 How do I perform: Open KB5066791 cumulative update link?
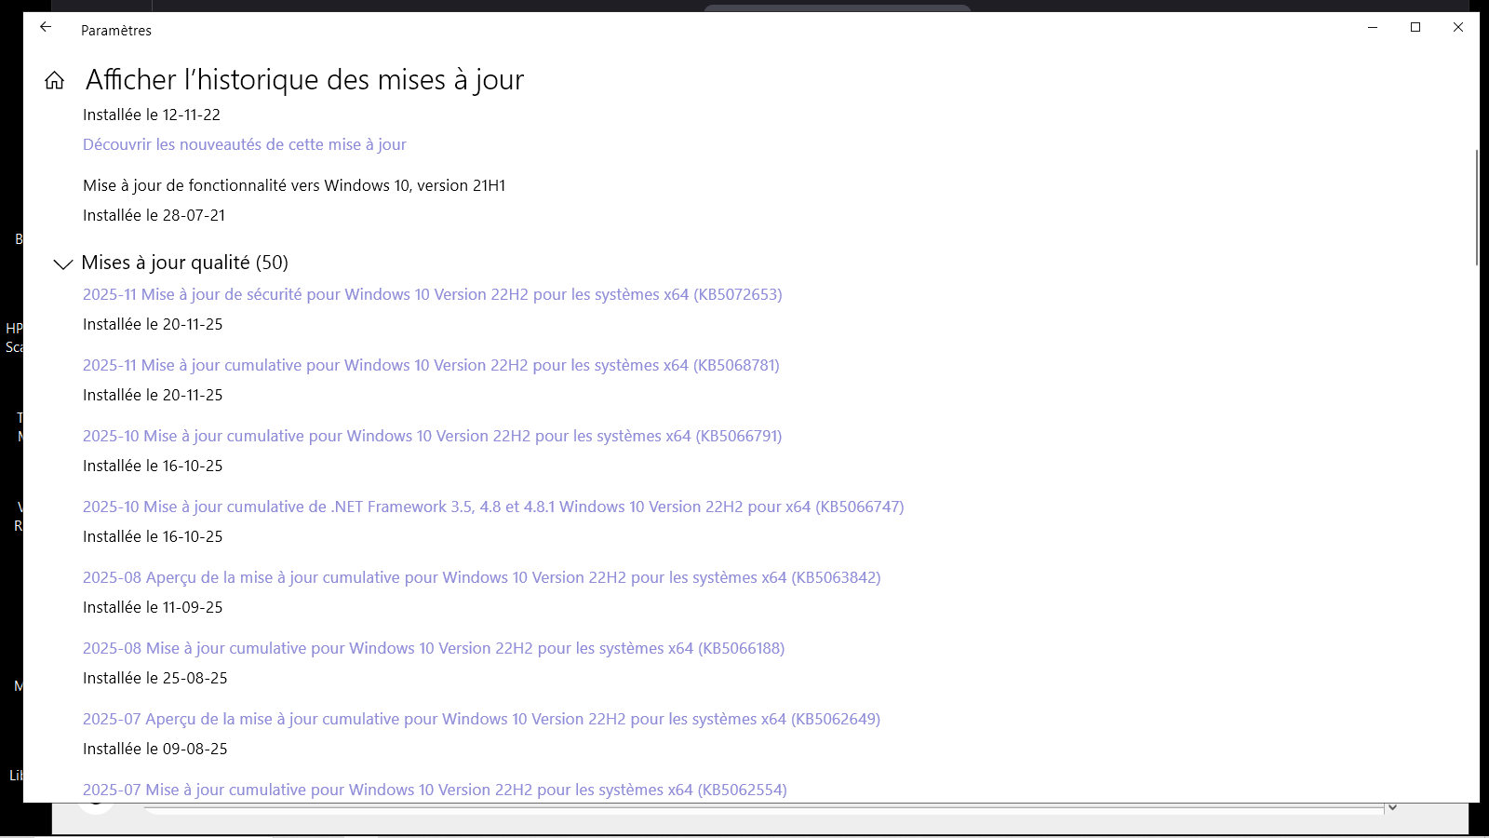pyautogui.click(x=433, y=436)
